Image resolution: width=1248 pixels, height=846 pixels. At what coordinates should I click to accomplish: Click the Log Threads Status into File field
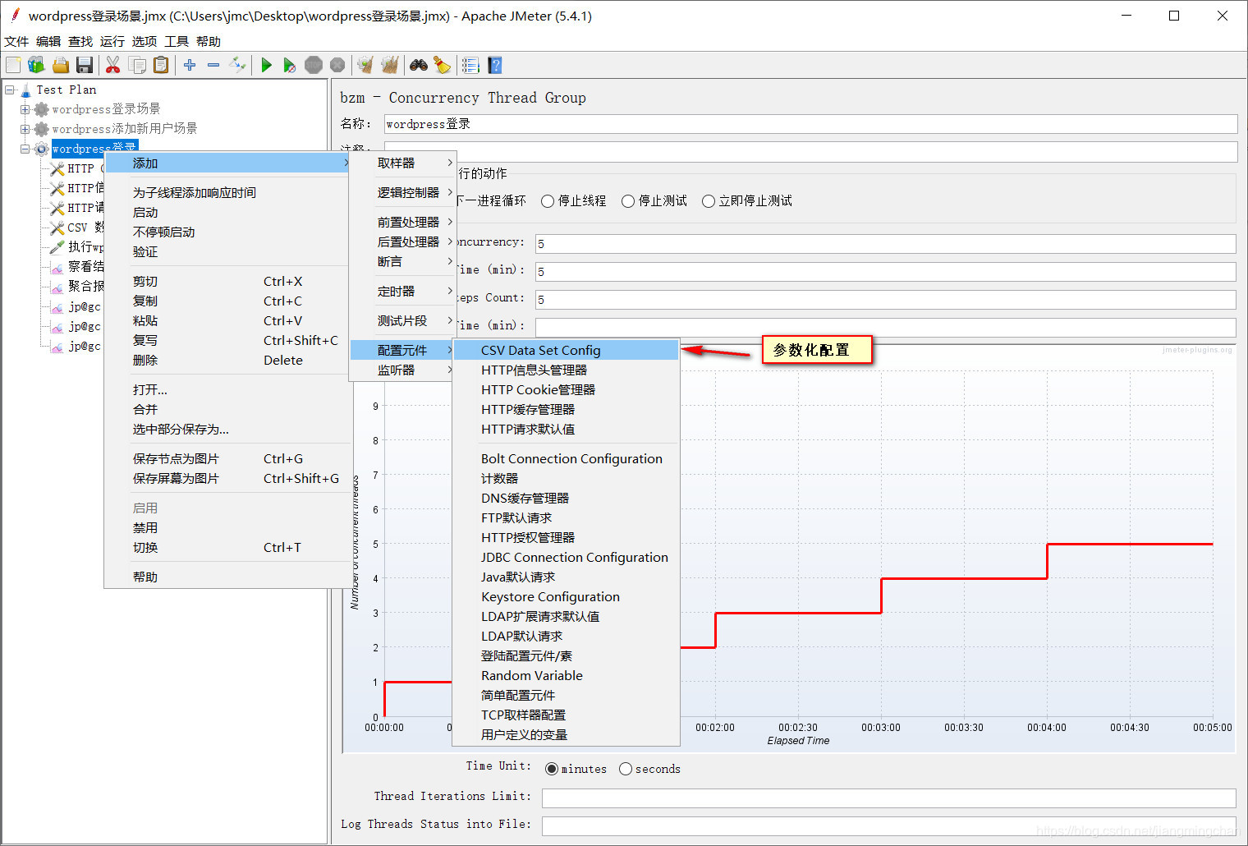pyautogui.click(x=889, y=825)
